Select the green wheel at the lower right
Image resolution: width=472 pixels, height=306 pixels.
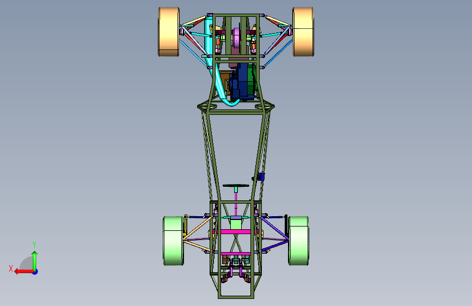coord(299,241)
